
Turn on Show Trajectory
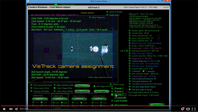[x=90, y=17]
